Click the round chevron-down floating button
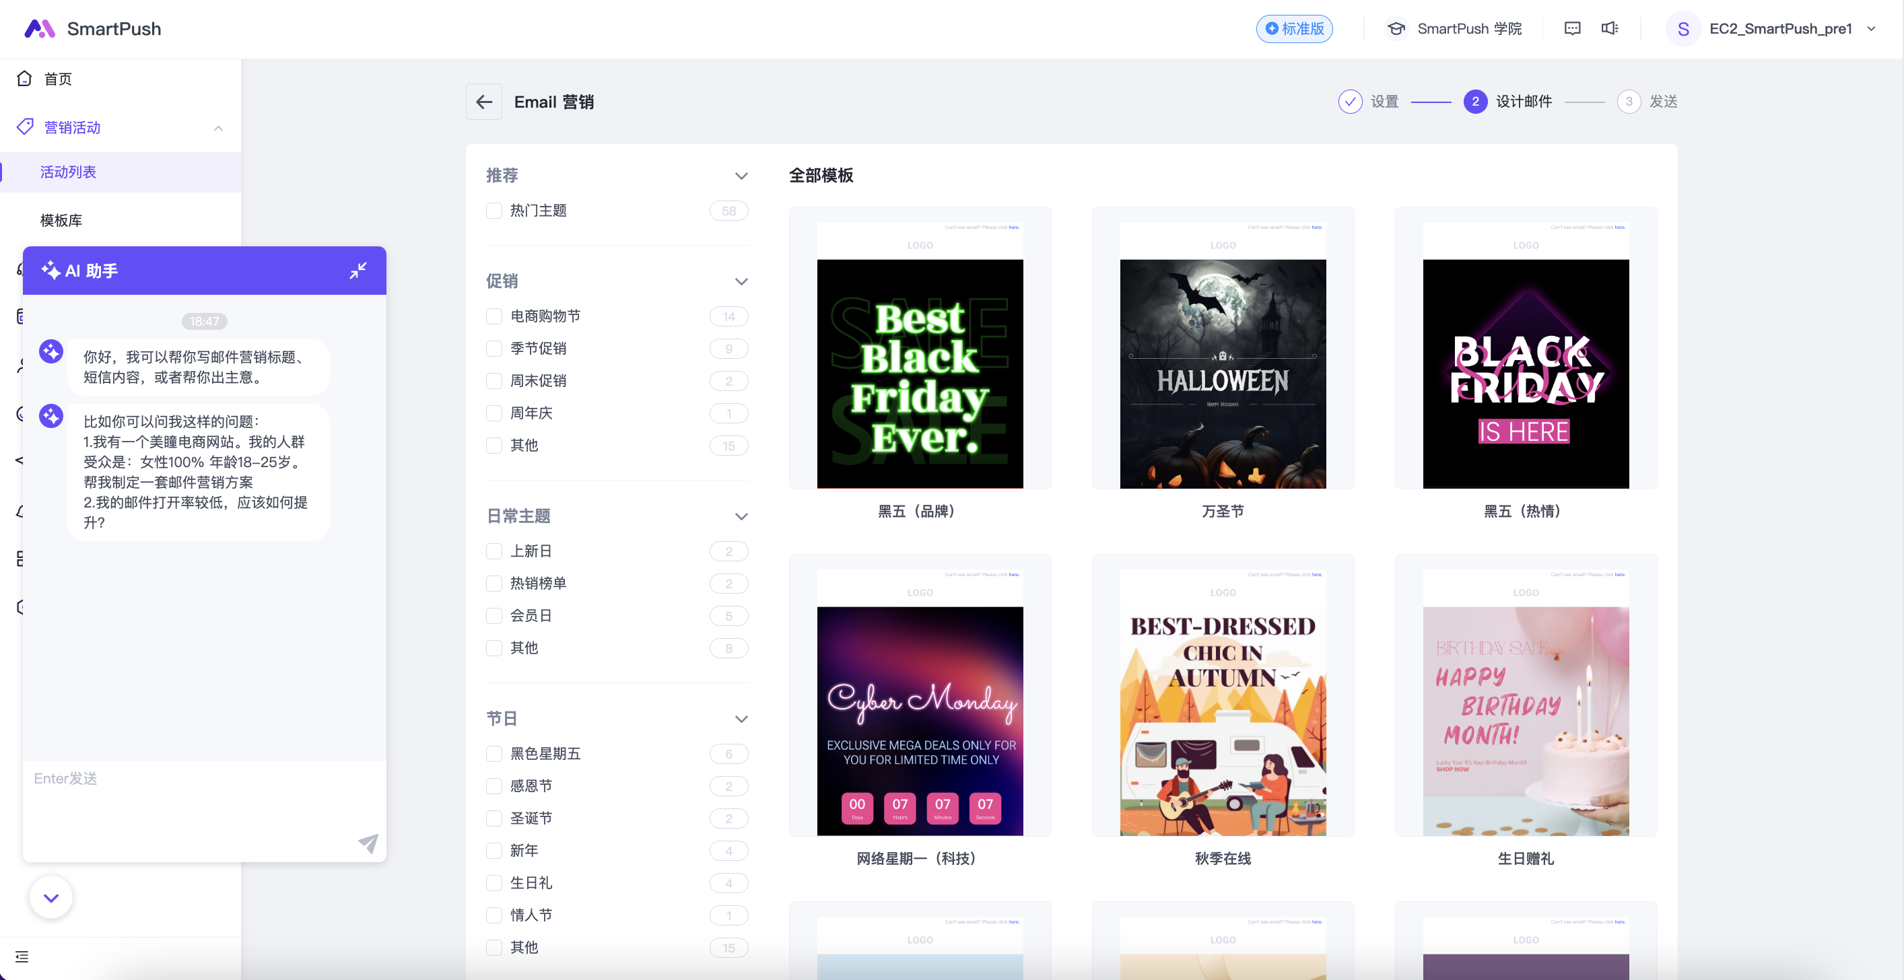The height and width of the screenshot is (980, 1904). click(x=51, y=897)
